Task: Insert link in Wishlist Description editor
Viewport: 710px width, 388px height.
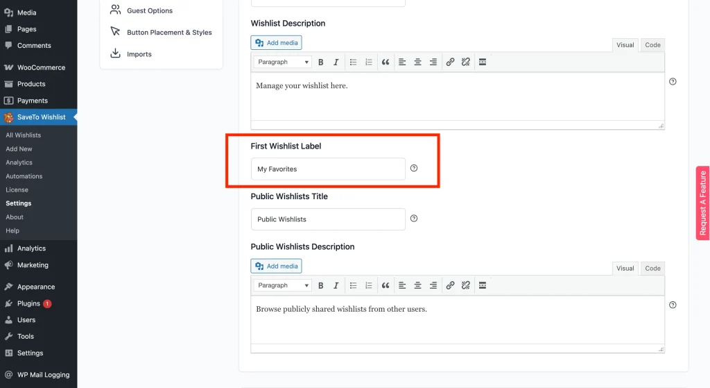Action: [450, 62]
